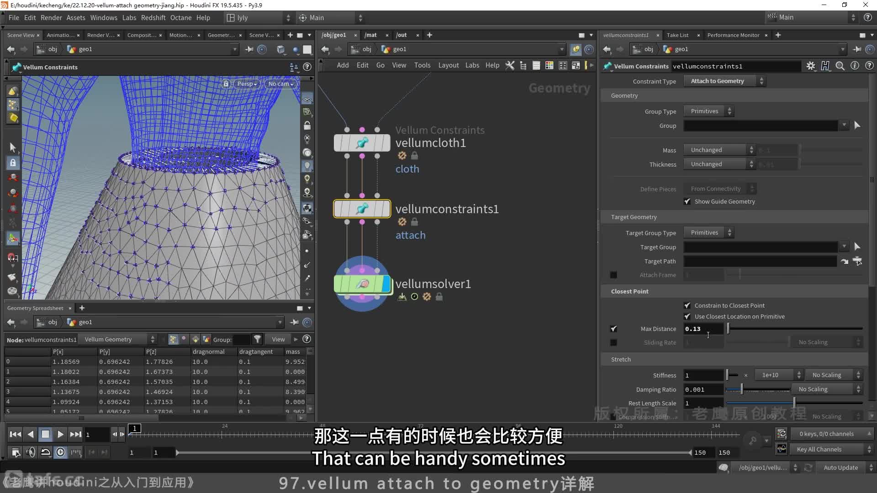Toggle Show Guide Geometry checkbox
Image resolution: width=877 pixels, height=493 pixels.
coord(687,201)
